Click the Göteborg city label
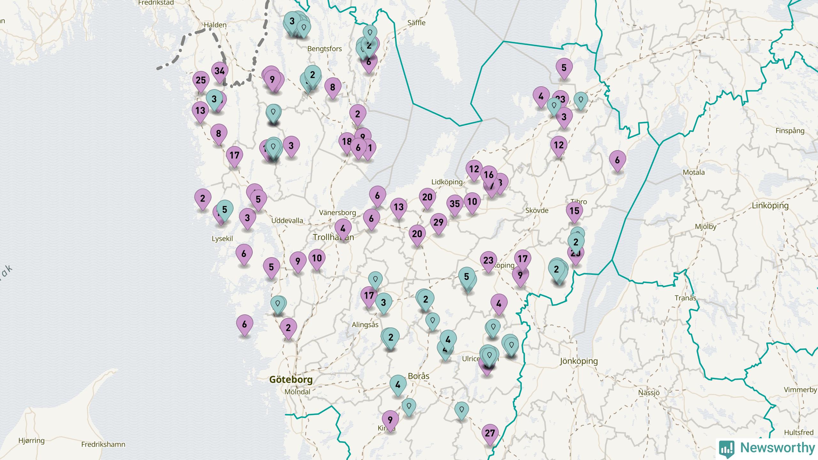This screenshot has height=460, width=818. pos(291,379)
